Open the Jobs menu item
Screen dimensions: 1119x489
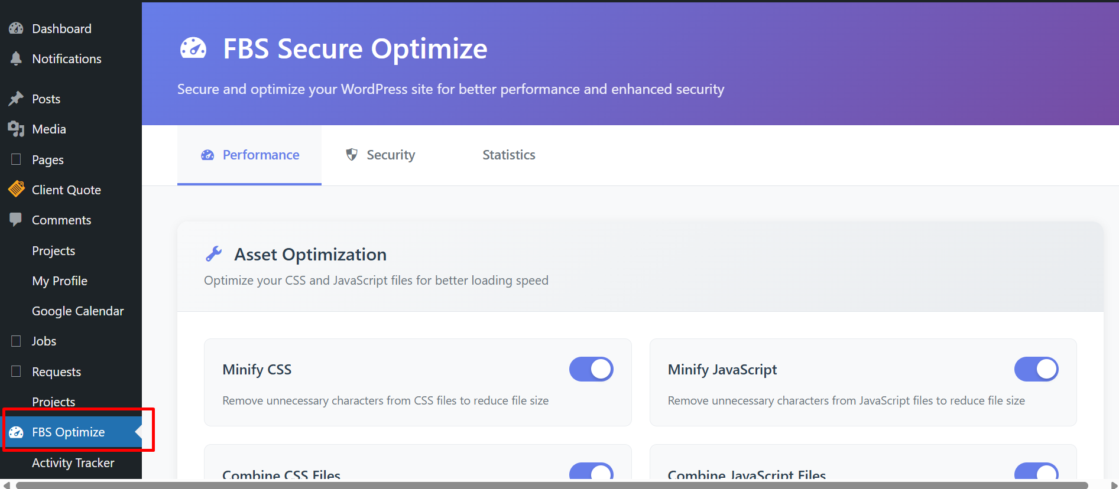(x=44, y=341)
